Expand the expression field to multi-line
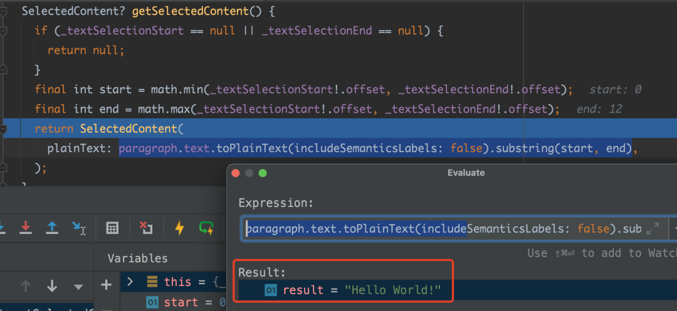This screenshot has height=311, width=677. click(x=653, y=229)
